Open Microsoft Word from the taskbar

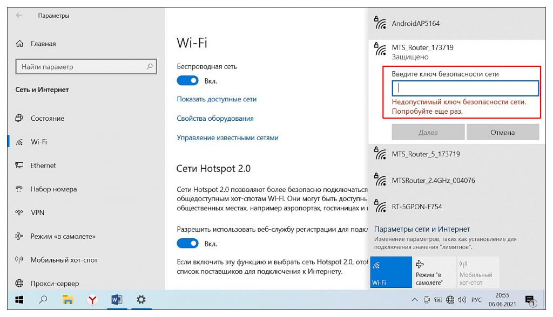coord(117,299)
